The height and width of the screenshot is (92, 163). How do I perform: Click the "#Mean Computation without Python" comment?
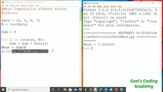pos(34,9)
